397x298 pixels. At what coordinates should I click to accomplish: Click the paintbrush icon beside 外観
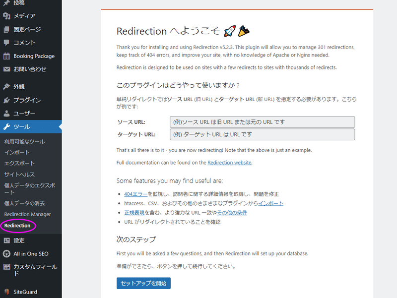point(7,86)
